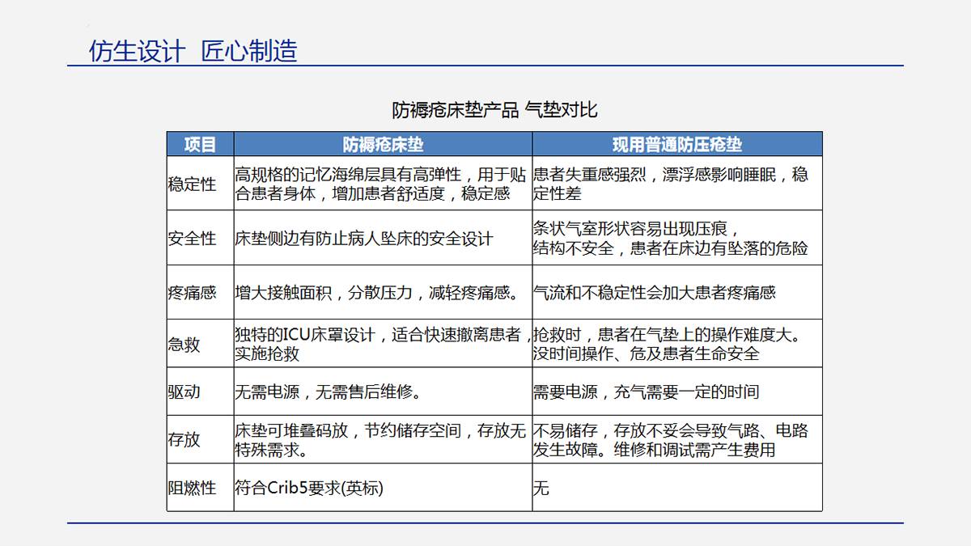Click the cell 需要电源，充气需要一定的时间
The width and height of the screenshot is (971, 546).
[x=646, y=392]
